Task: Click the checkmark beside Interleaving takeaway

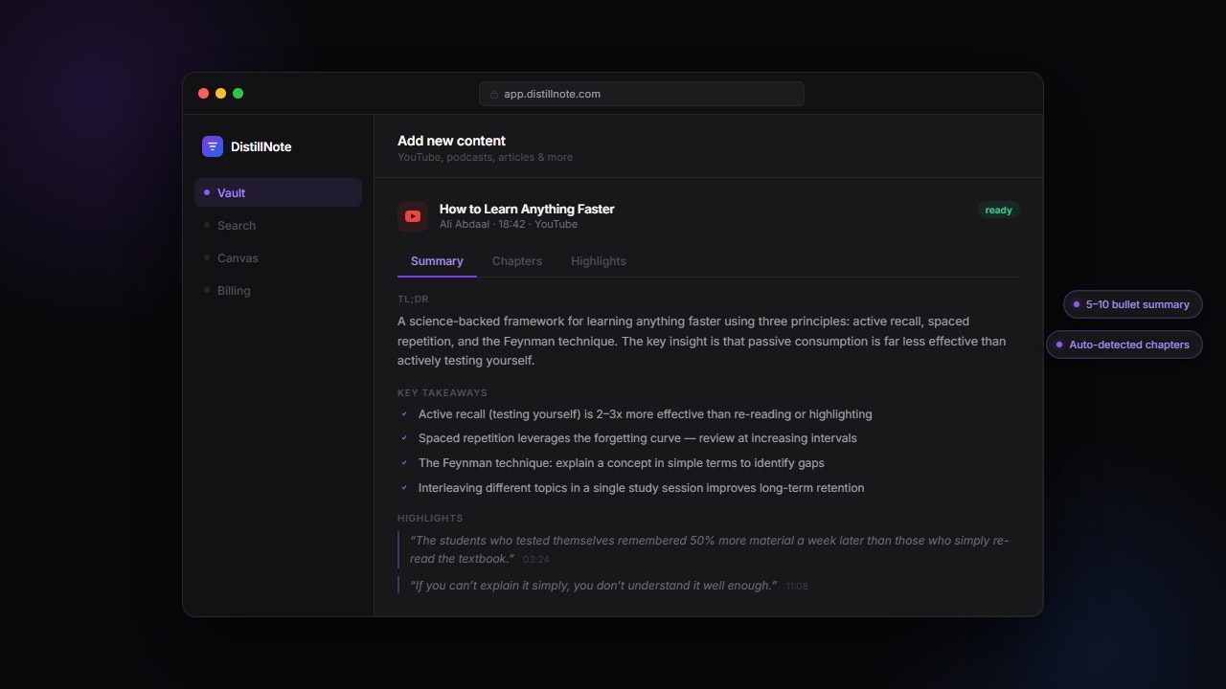Action: (x=404, y=488)
